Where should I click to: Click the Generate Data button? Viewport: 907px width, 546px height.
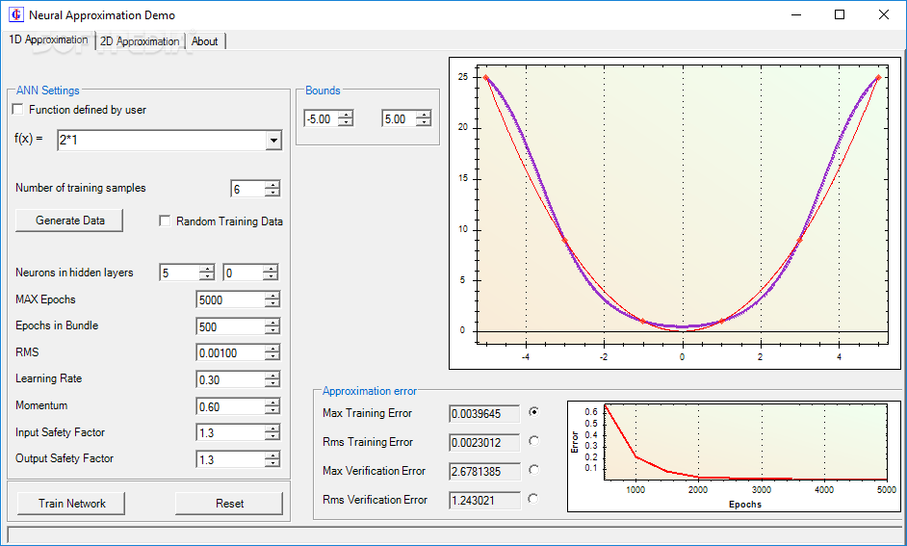tap(69, 221)
